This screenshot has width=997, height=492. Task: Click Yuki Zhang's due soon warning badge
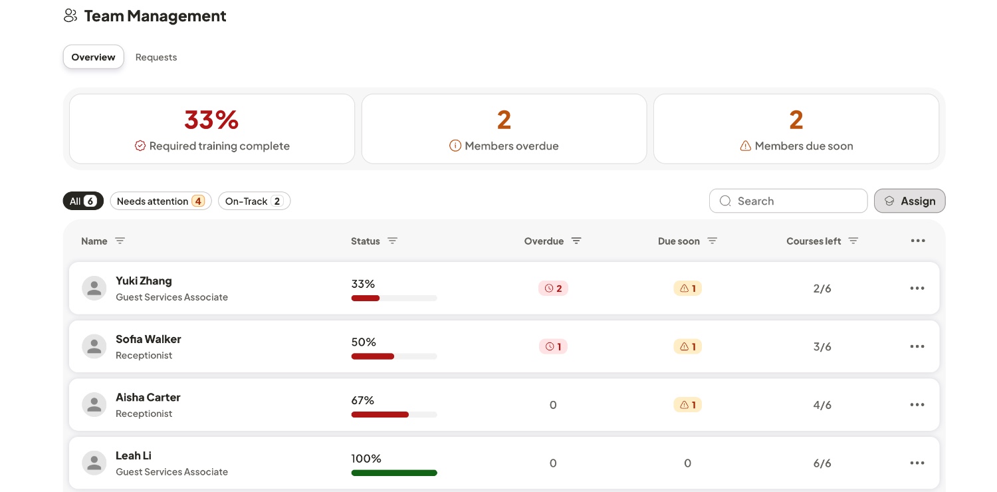pos(687,288)
